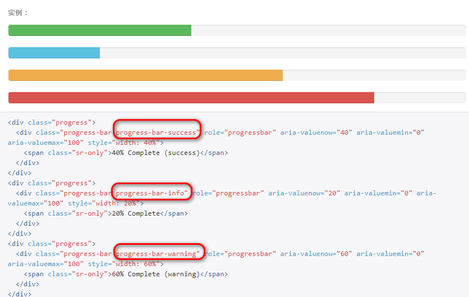Click 'progress-bar-success' class name in code
This screenshot has height=297, width=469.
tap(155, 132)
